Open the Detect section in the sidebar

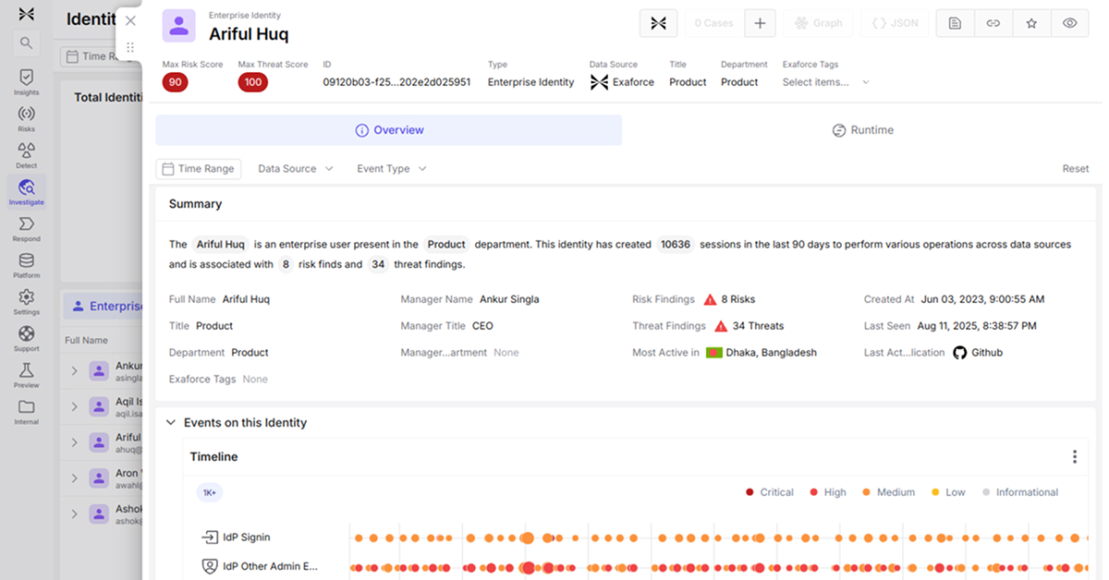(26, 155)
